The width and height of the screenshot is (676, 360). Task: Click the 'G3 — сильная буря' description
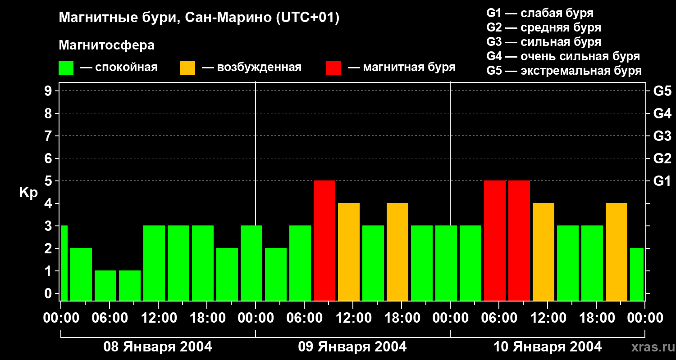tap(544, 42)
